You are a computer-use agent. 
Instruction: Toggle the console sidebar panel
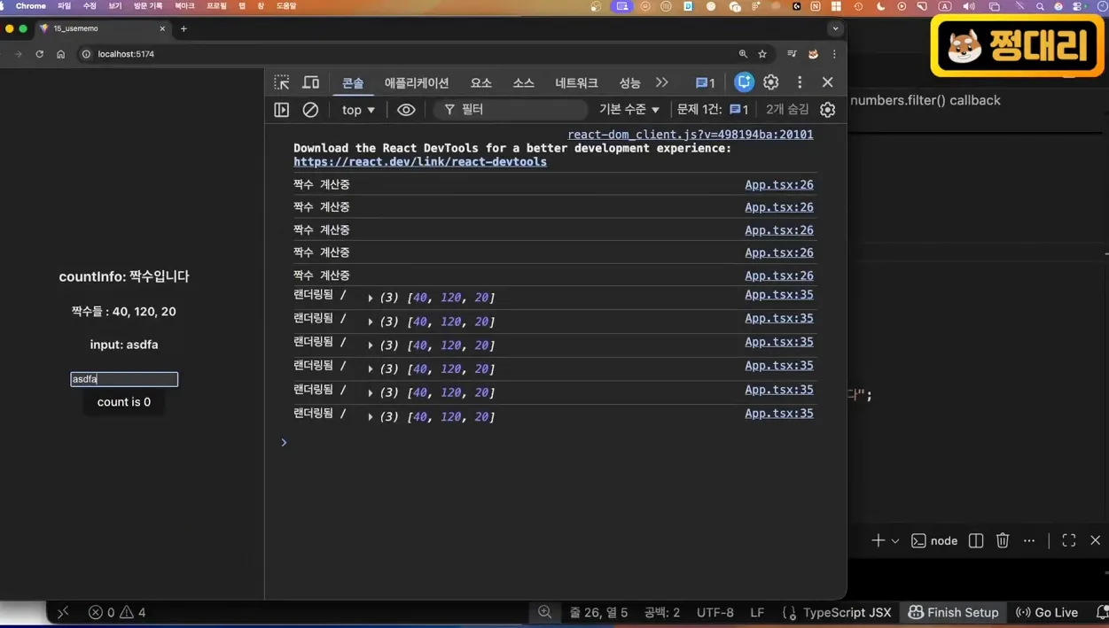click(x=282, y=110)
